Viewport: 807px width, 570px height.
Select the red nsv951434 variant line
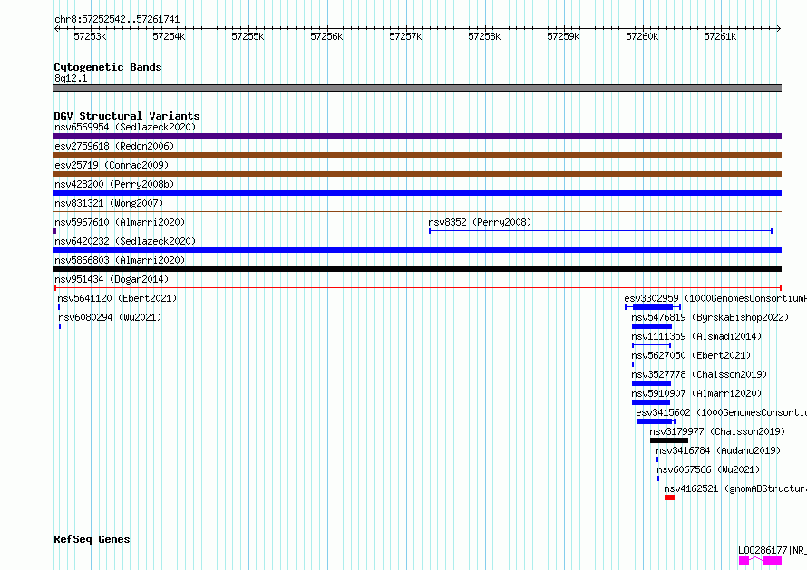[417, 288]
